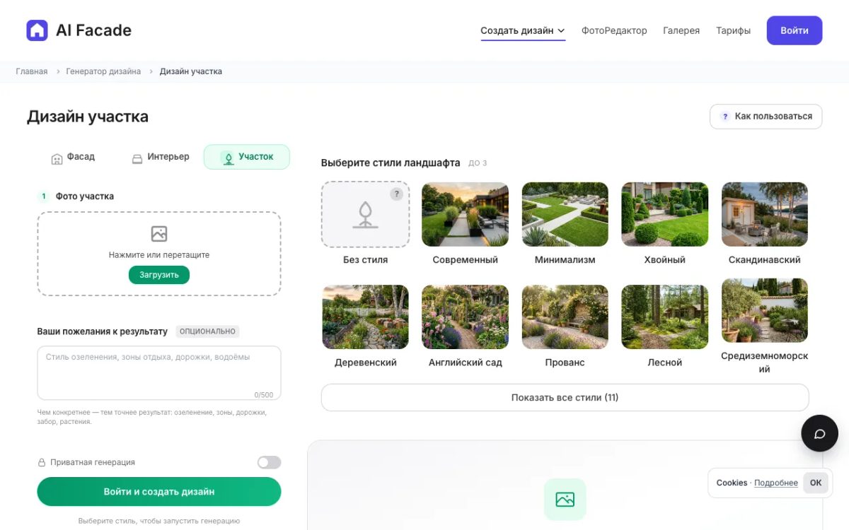
Task: Open the chat support bubble icon
Action: tap(819, 433)
